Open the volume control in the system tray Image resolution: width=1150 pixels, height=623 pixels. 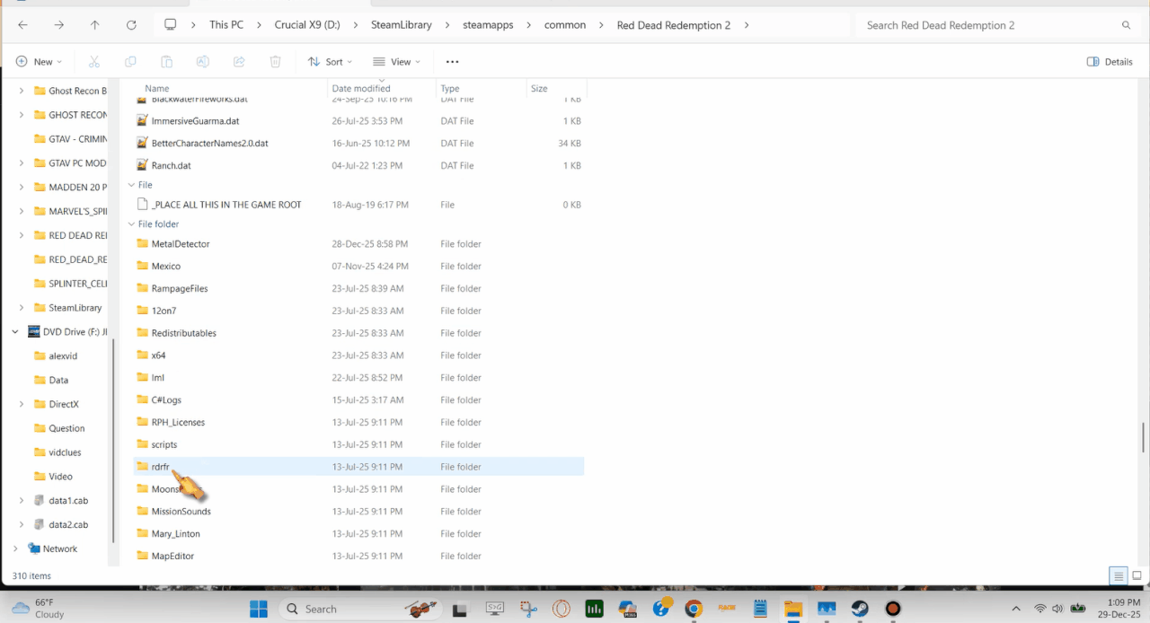pos(1059,609)
